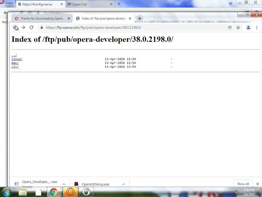262x197 pixels.
Task: Open the win/ directory link
Action: 15,67
